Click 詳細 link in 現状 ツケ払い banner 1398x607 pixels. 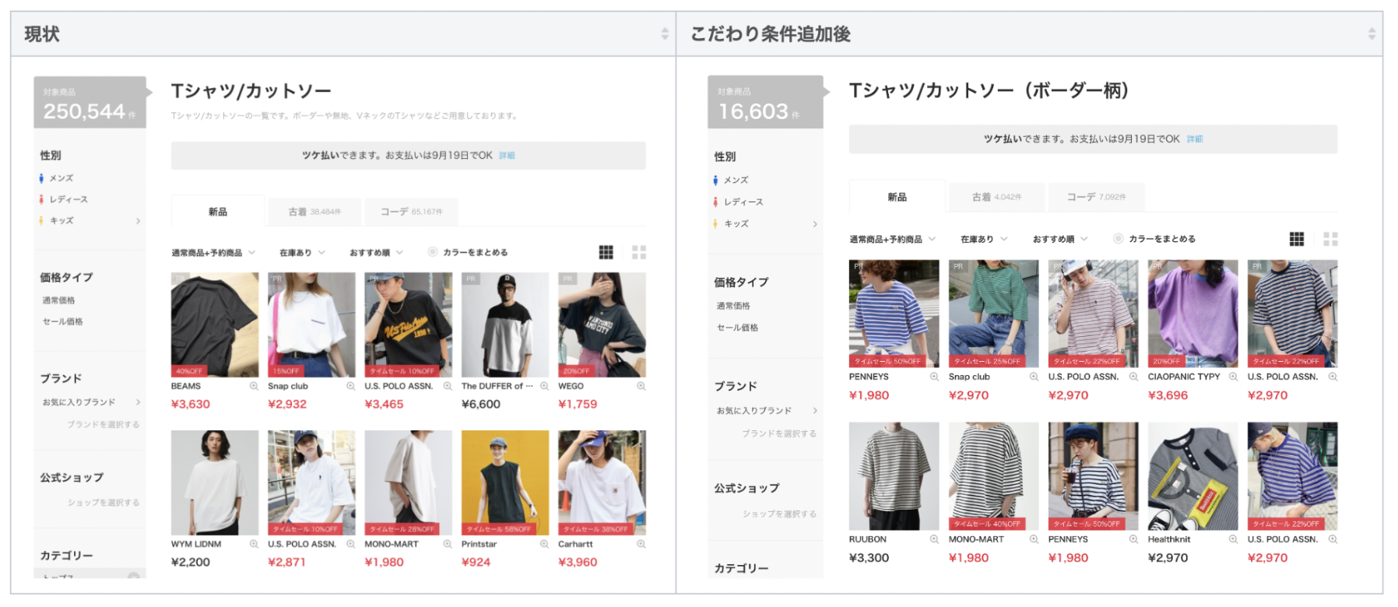pyautogui.click(x=507, y=156)
